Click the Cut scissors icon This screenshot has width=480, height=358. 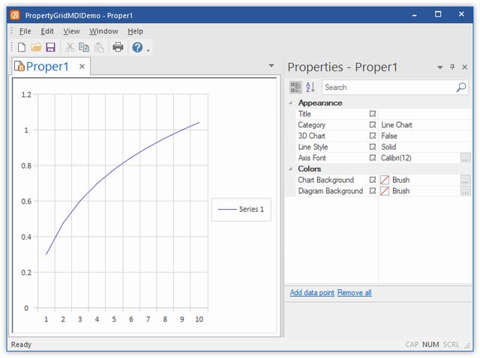[x=70, y=47]
